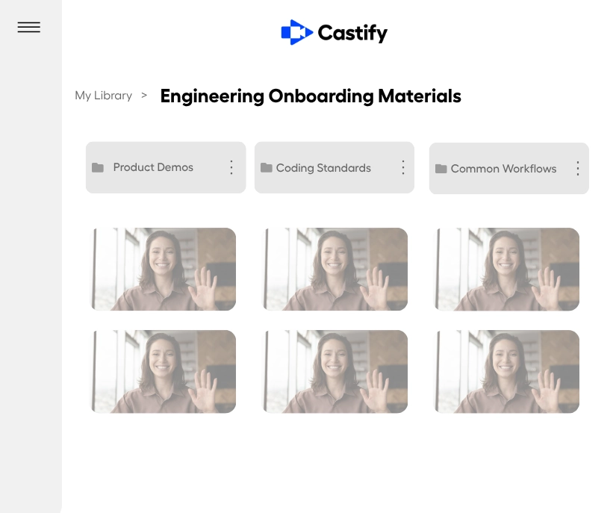616x513 pixels.
Task: Click the Castify wordmark to go home
Action: pyautogui.click(x=352, y=32)
